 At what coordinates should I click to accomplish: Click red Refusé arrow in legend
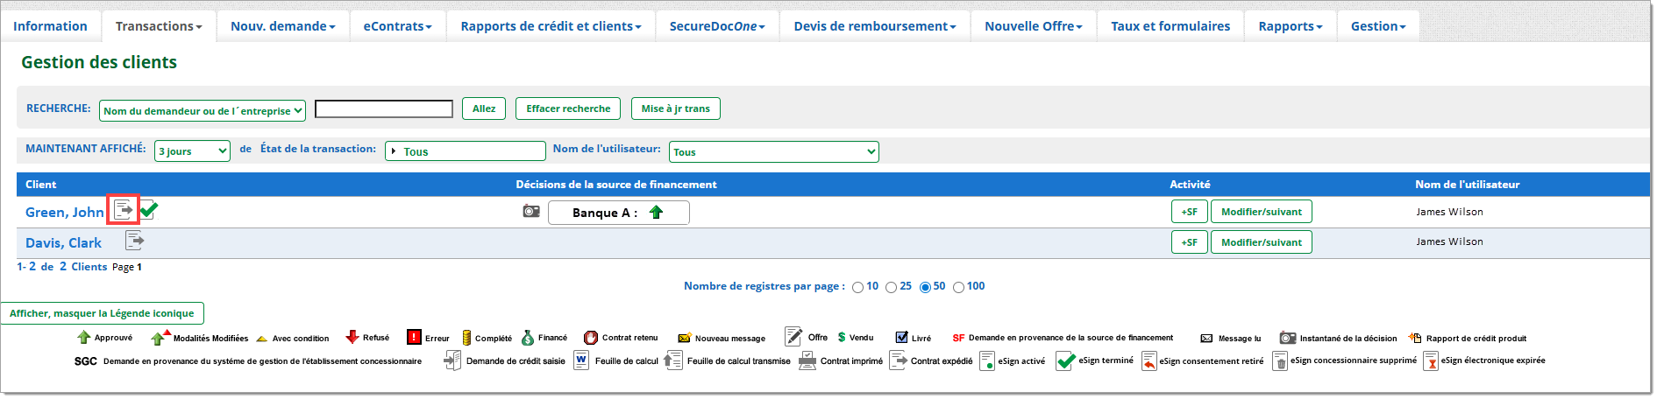[x=352, y=338]
